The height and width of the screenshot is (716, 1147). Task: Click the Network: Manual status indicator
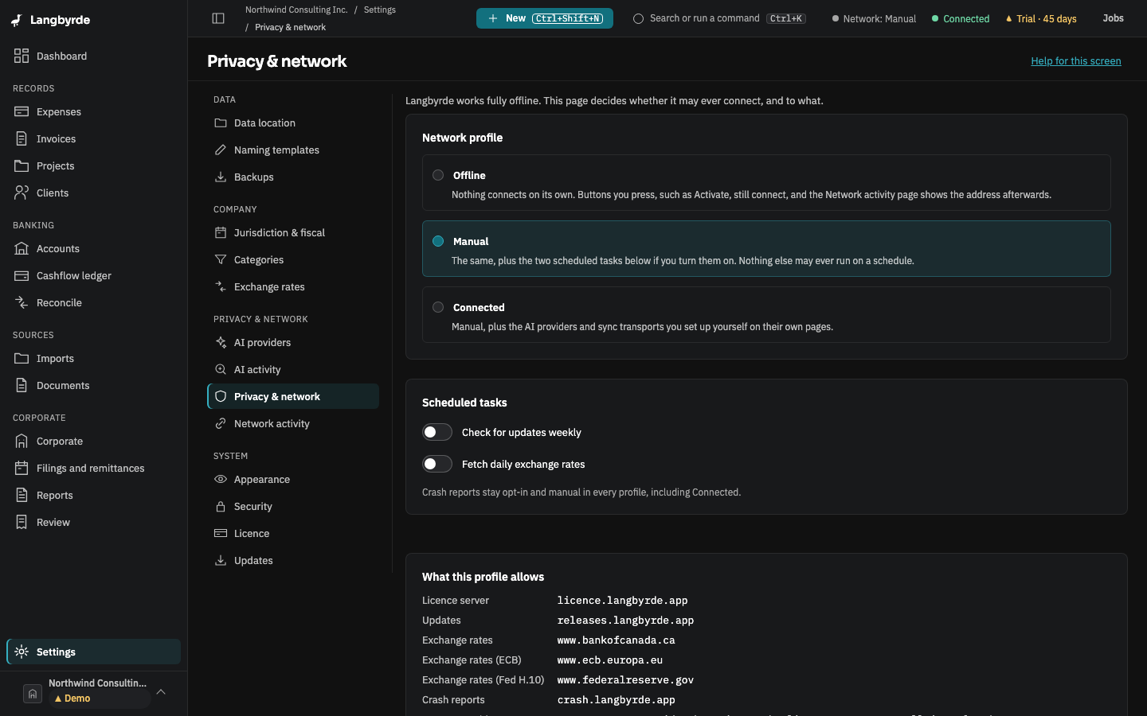tap(874, 18)
